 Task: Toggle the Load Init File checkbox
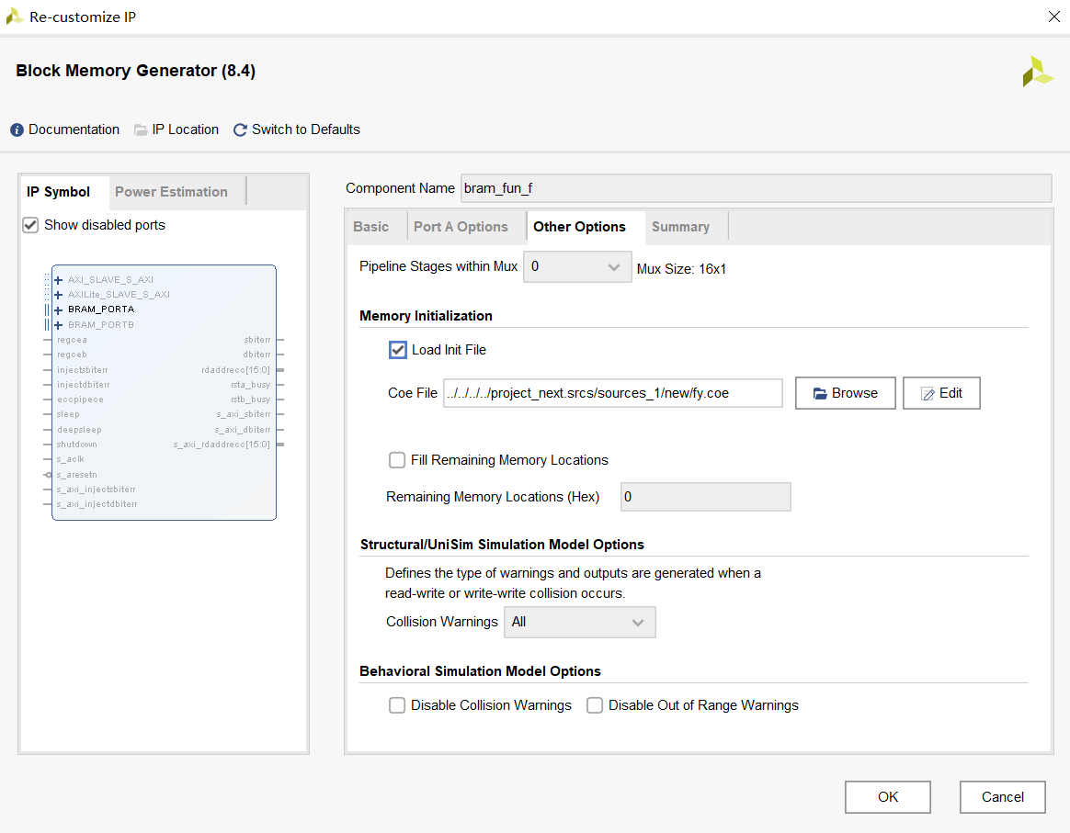[x=398, y=350]
